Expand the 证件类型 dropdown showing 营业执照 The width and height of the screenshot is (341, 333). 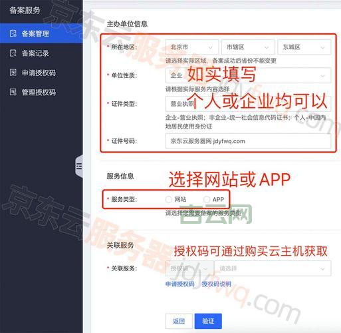(x=248, y=104)
